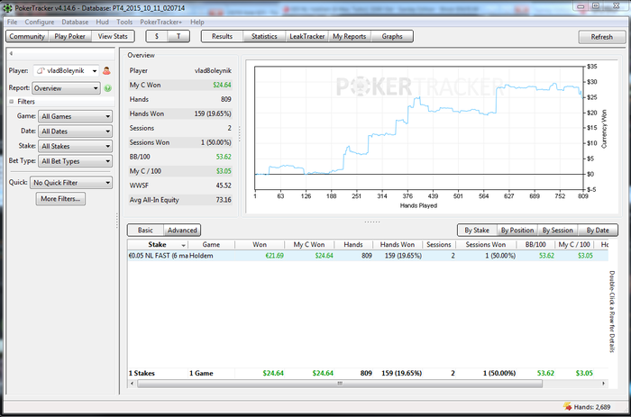This screenshot has height=417, width=631.
Task: Click the Refresh button
Action: pos(602,37)
